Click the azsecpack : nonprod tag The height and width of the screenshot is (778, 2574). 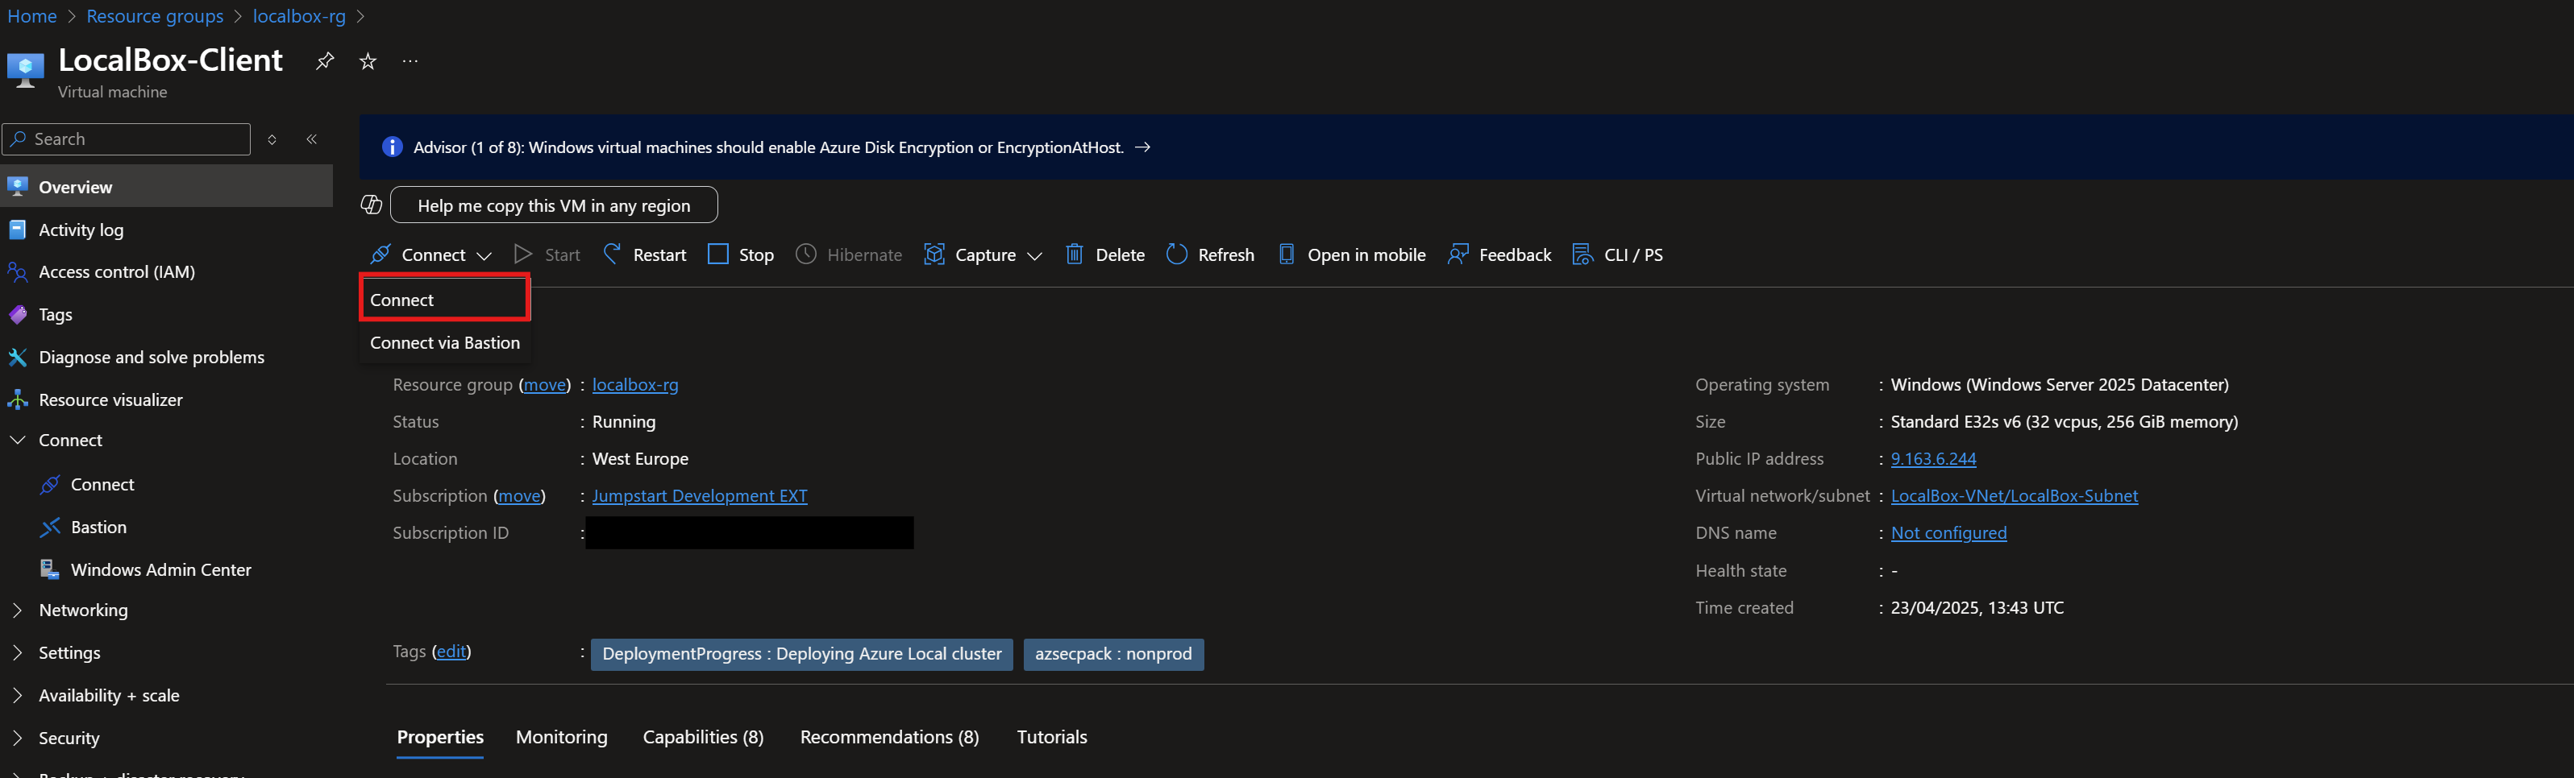(1113, 654)
